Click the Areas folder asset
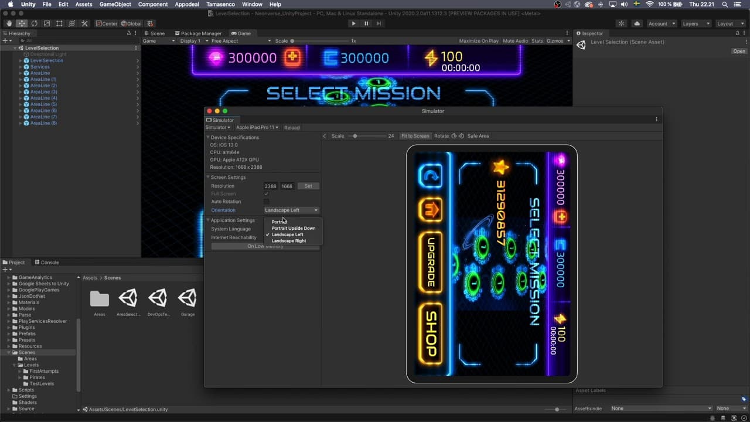Image resolution: width=750 pixels, height=422 pixels. pyautogui.click(x=100, y=298)
